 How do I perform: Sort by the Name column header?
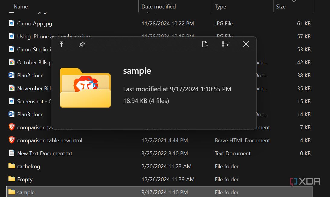pyautogui.click(x=21, y=7)
